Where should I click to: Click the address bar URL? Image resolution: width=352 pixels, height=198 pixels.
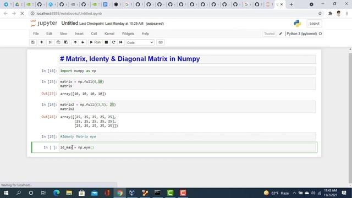pyautogui.click(x=69, y=13)
